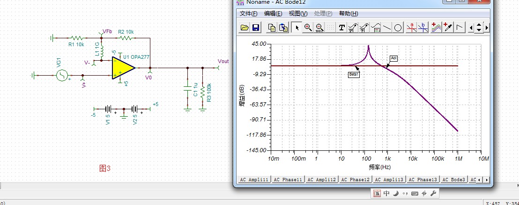Viewport: 519px width, 205px height.
Task: Select resistor R1 10k in schematic
Action: coord(76,38)
